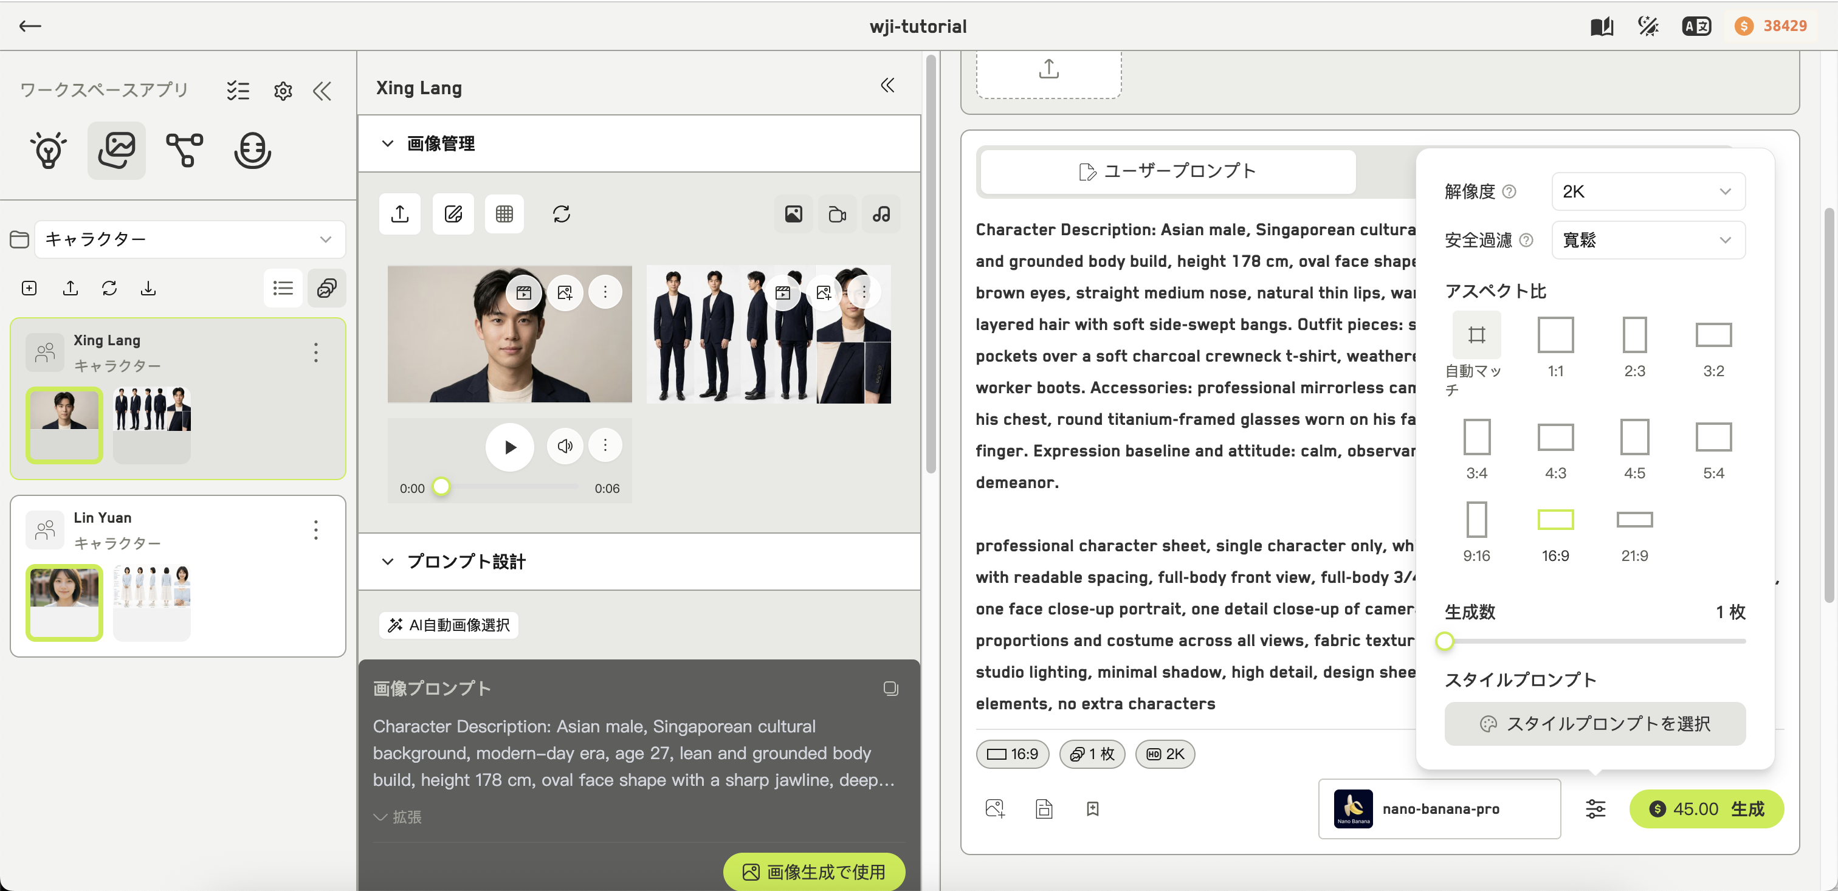The image size is (1838, 891).
Task: Switch image management to grid view
Action: point(504,214)
